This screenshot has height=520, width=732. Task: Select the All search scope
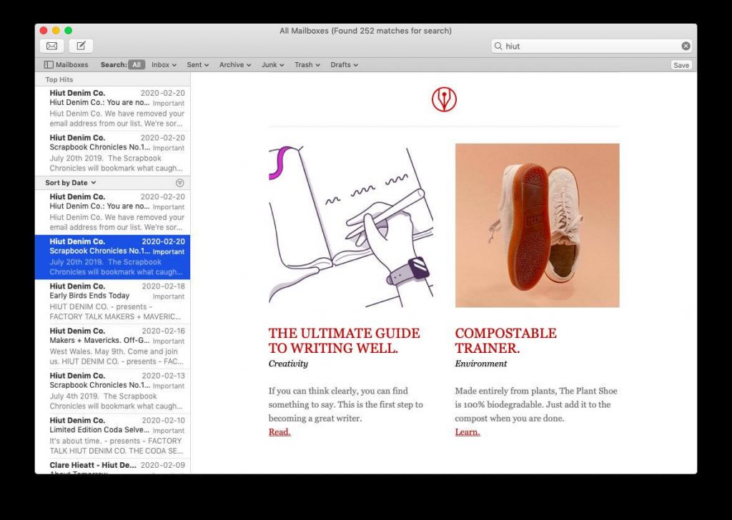tap(137, 65)
